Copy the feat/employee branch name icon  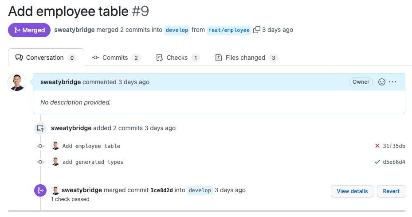click(257, 30)
